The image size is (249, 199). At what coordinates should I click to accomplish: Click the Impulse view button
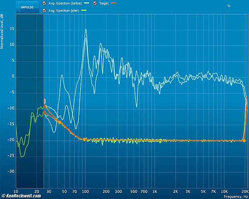(28, 7)
